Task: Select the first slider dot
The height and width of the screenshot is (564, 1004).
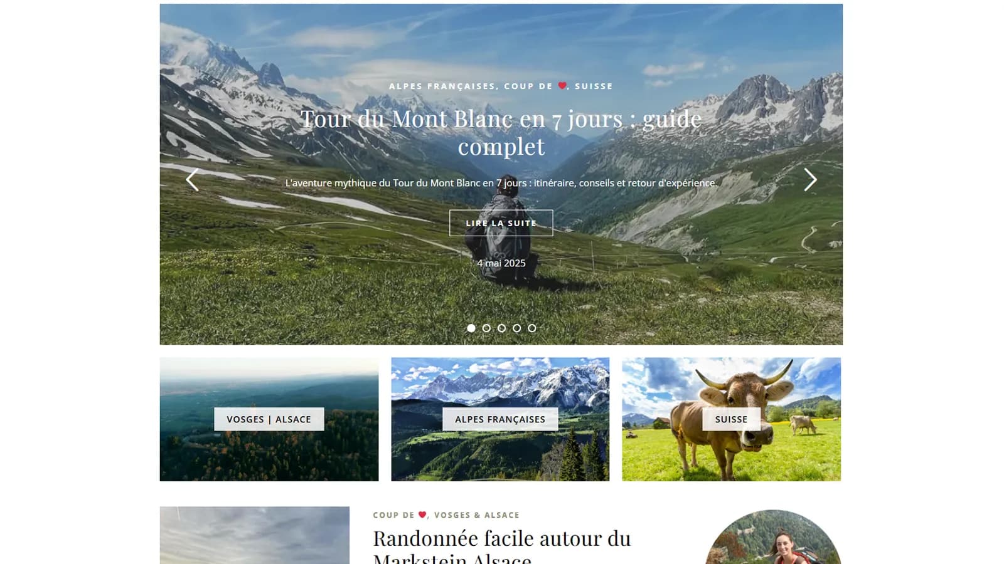Action: [471, 328]
